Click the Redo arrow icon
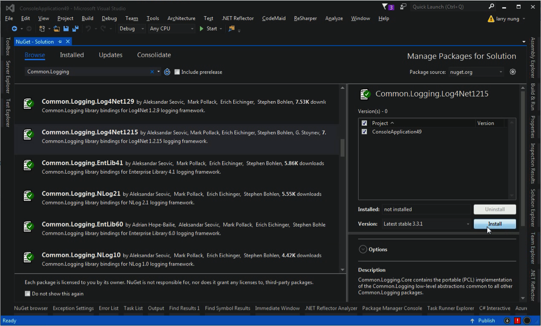This screenshot has width=541, height=326. tap(103, 29)
